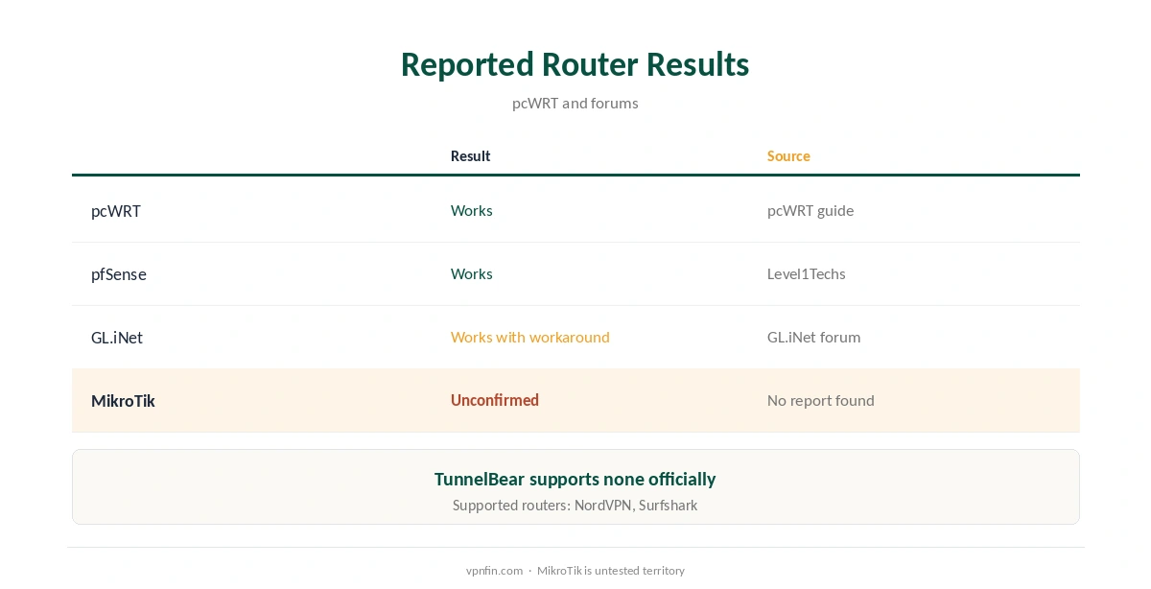This screenshot has width=1151, height=589.
Task: Click 'MikroTik is untested territory' footer note
Action: [611, 570]
